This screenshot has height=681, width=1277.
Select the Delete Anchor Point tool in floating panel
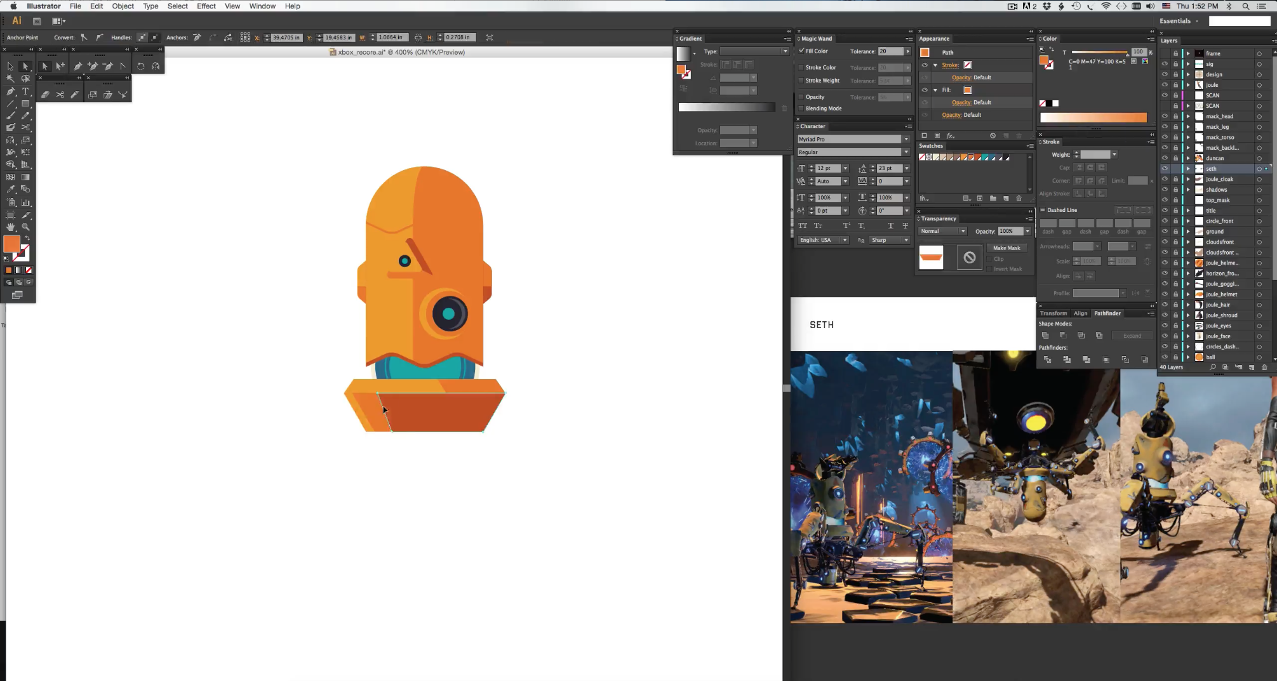pos(108,66)
